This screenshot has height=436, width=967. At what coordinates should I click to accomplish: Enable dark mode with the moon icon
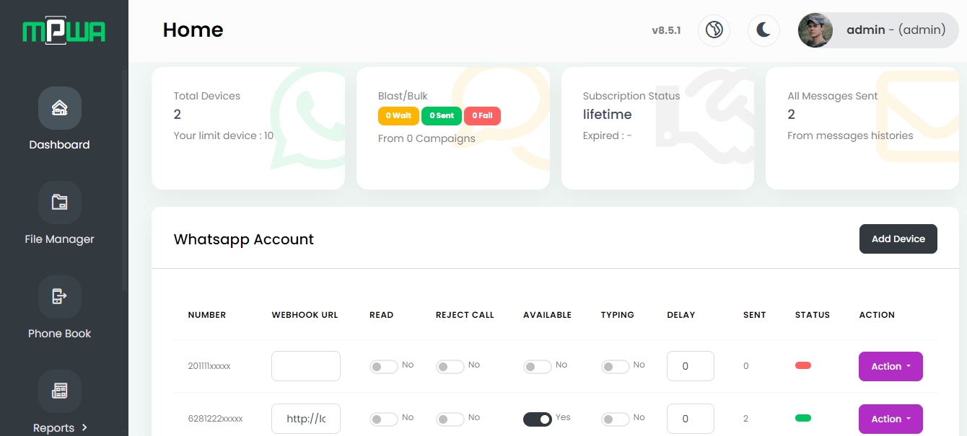pos(763,30)
